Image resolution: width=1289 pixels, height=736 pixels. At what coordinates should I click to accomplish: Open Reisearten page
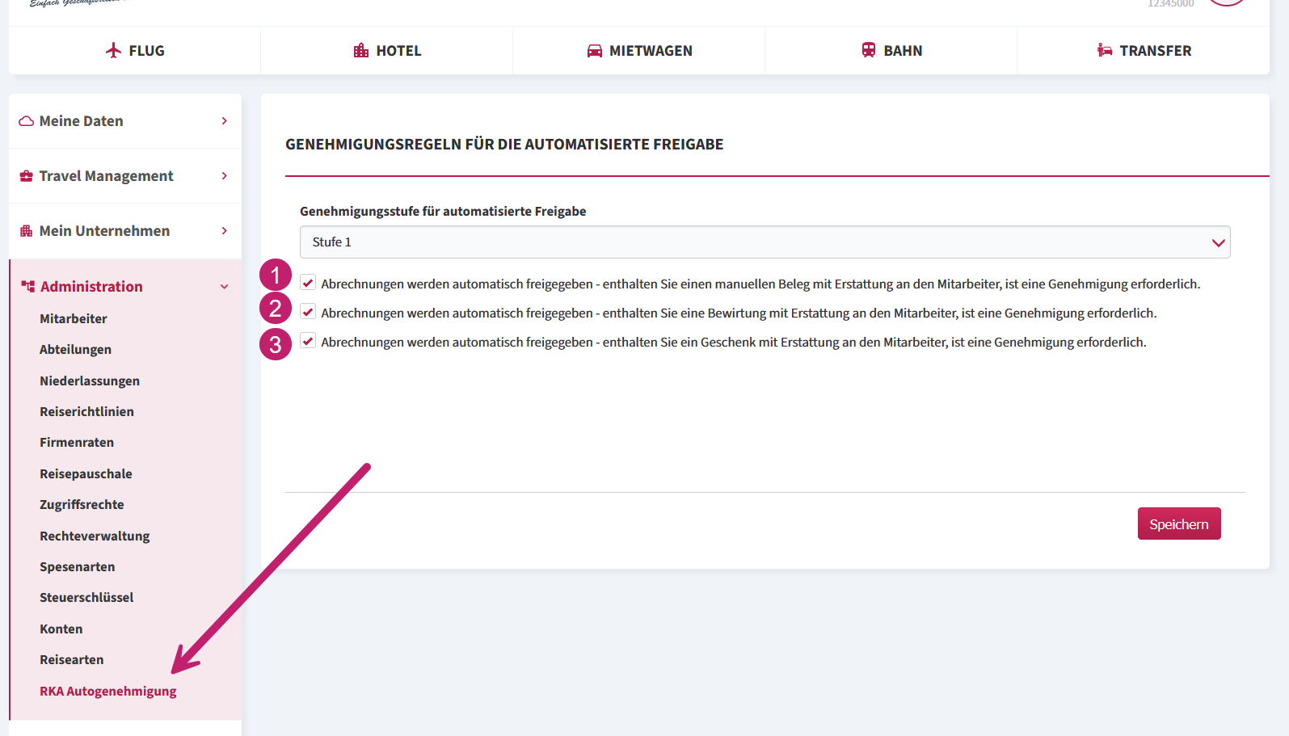coord(72,660)
